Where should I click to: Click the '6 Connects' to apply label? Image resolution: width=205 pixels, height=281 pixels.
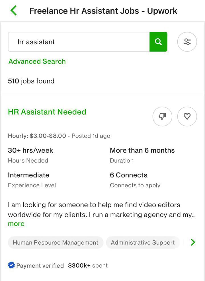[x=129, y=175]
